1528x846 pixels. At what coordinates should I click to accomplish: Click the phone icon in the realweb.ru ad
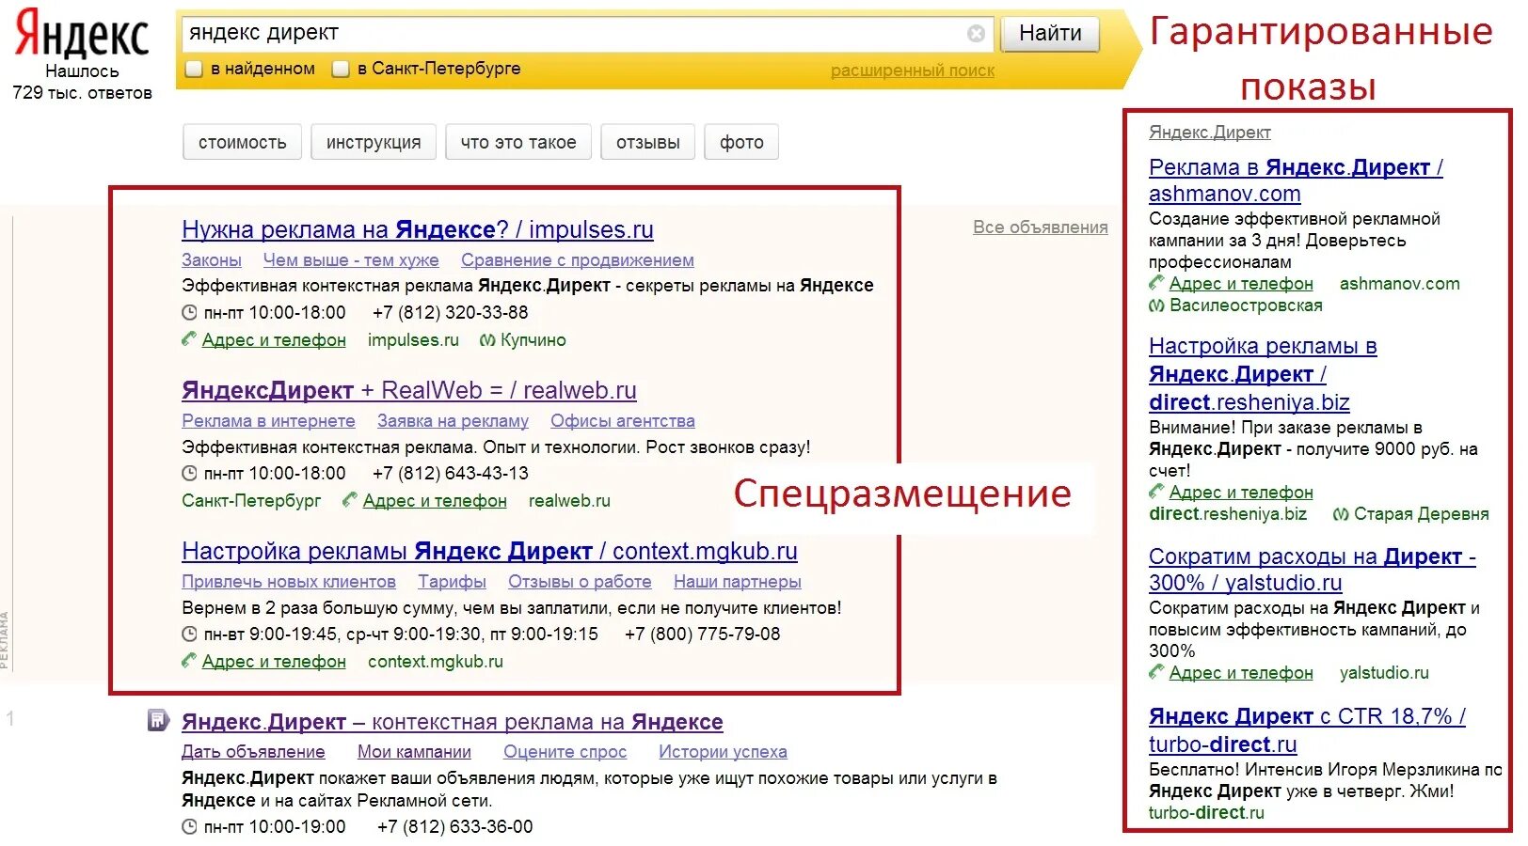pos(351,500)
